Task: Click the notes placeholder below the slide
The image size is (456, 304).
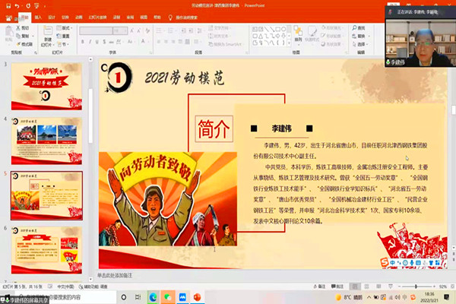Action: click(x=228, y=275)
